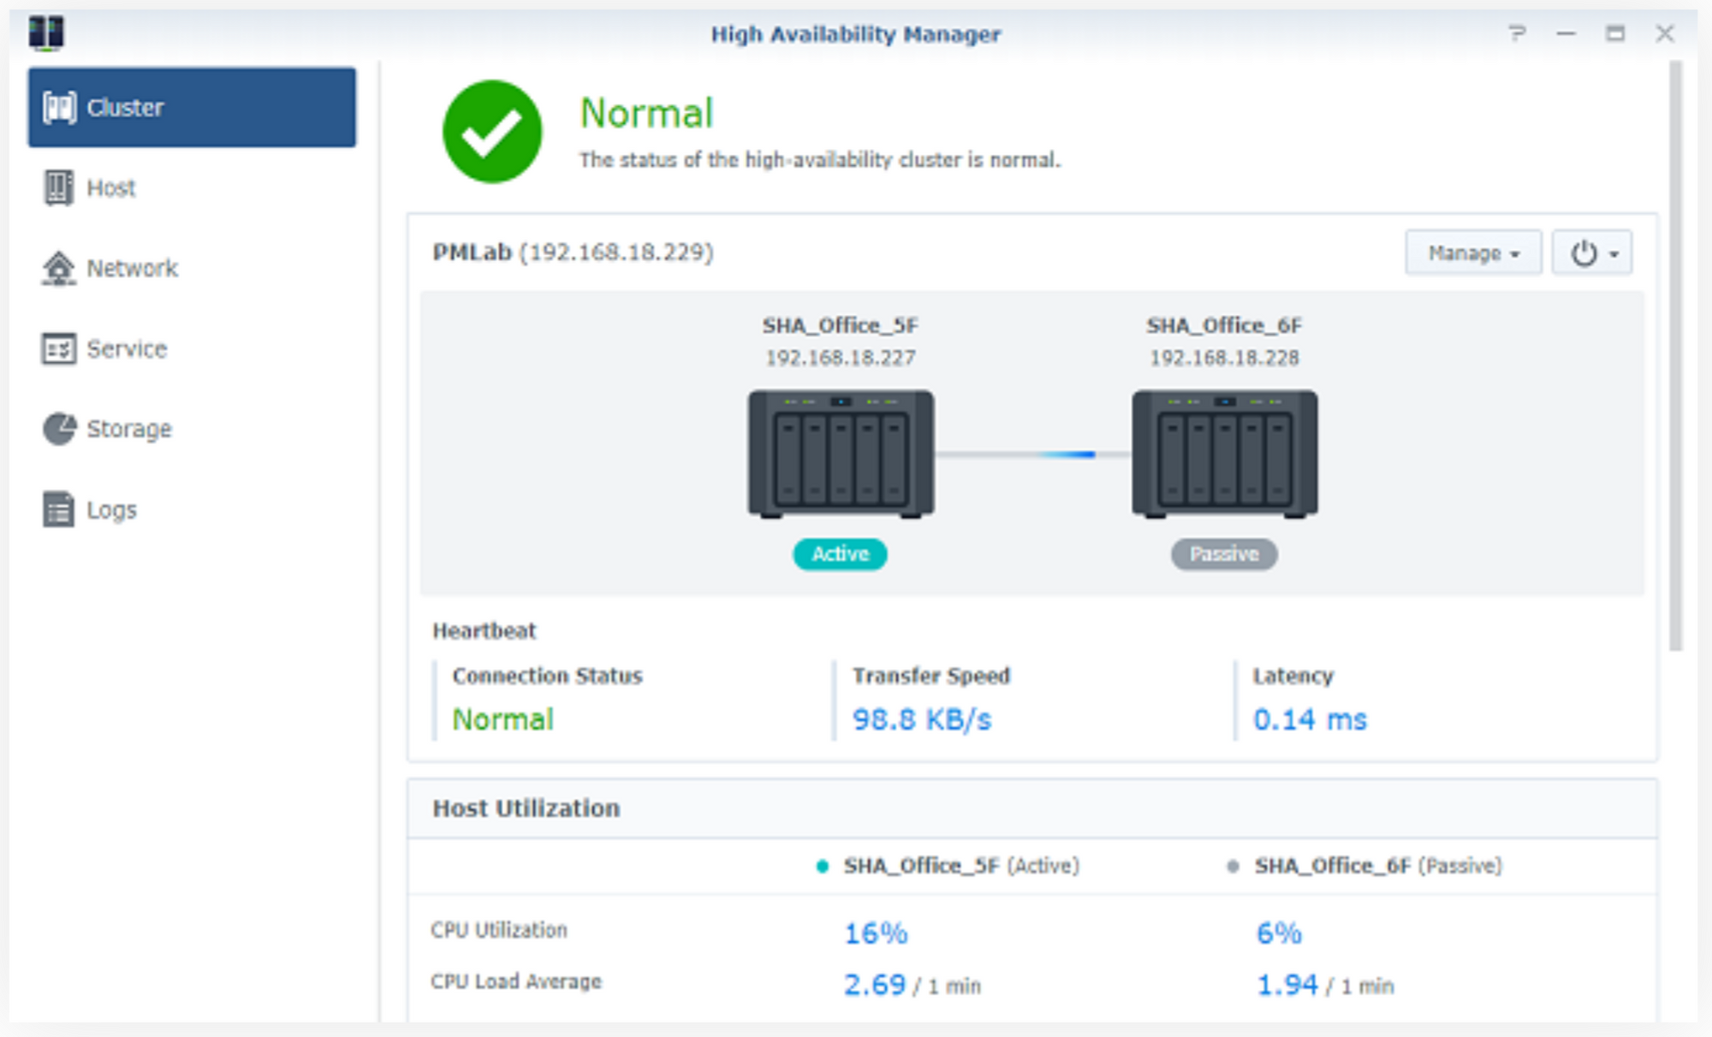Open the Storage pie-chart icon
The width and height of the screenshot is (1712, 1037).
pyautogui.click(x=59, y=429)
